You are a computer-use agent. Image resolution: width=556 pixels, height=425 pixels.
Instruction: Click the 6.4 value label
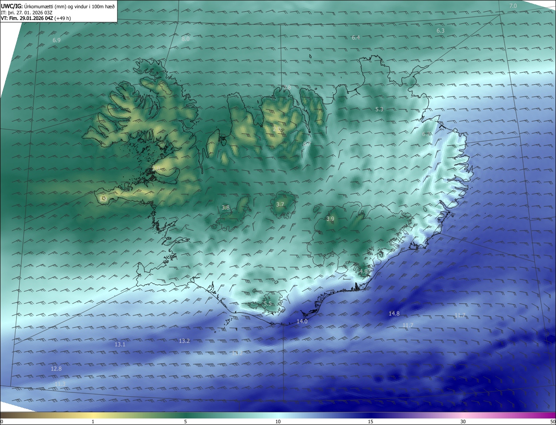(x=356, y=37)
